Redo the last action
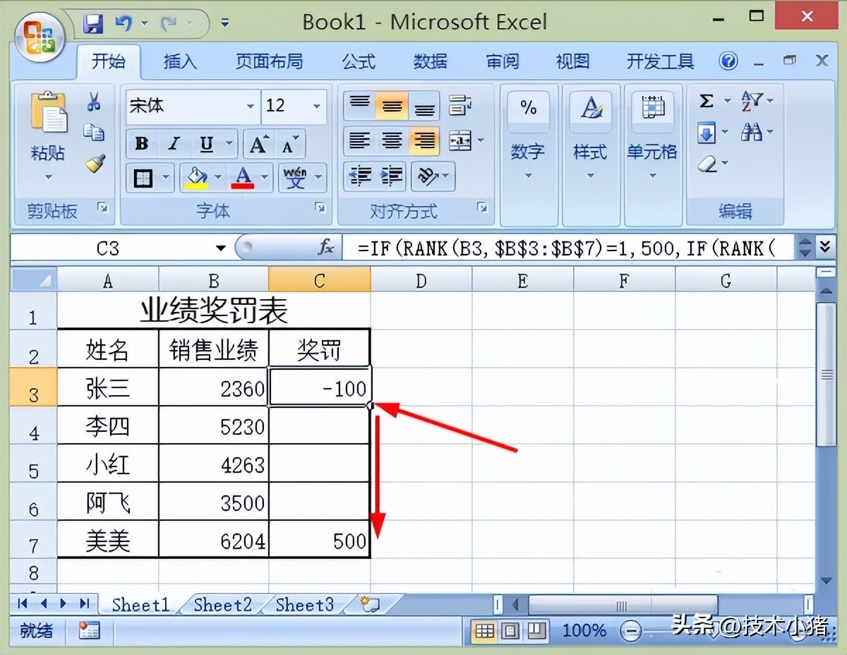The width and height of the screenshot is (847, 655). (169, 24)
